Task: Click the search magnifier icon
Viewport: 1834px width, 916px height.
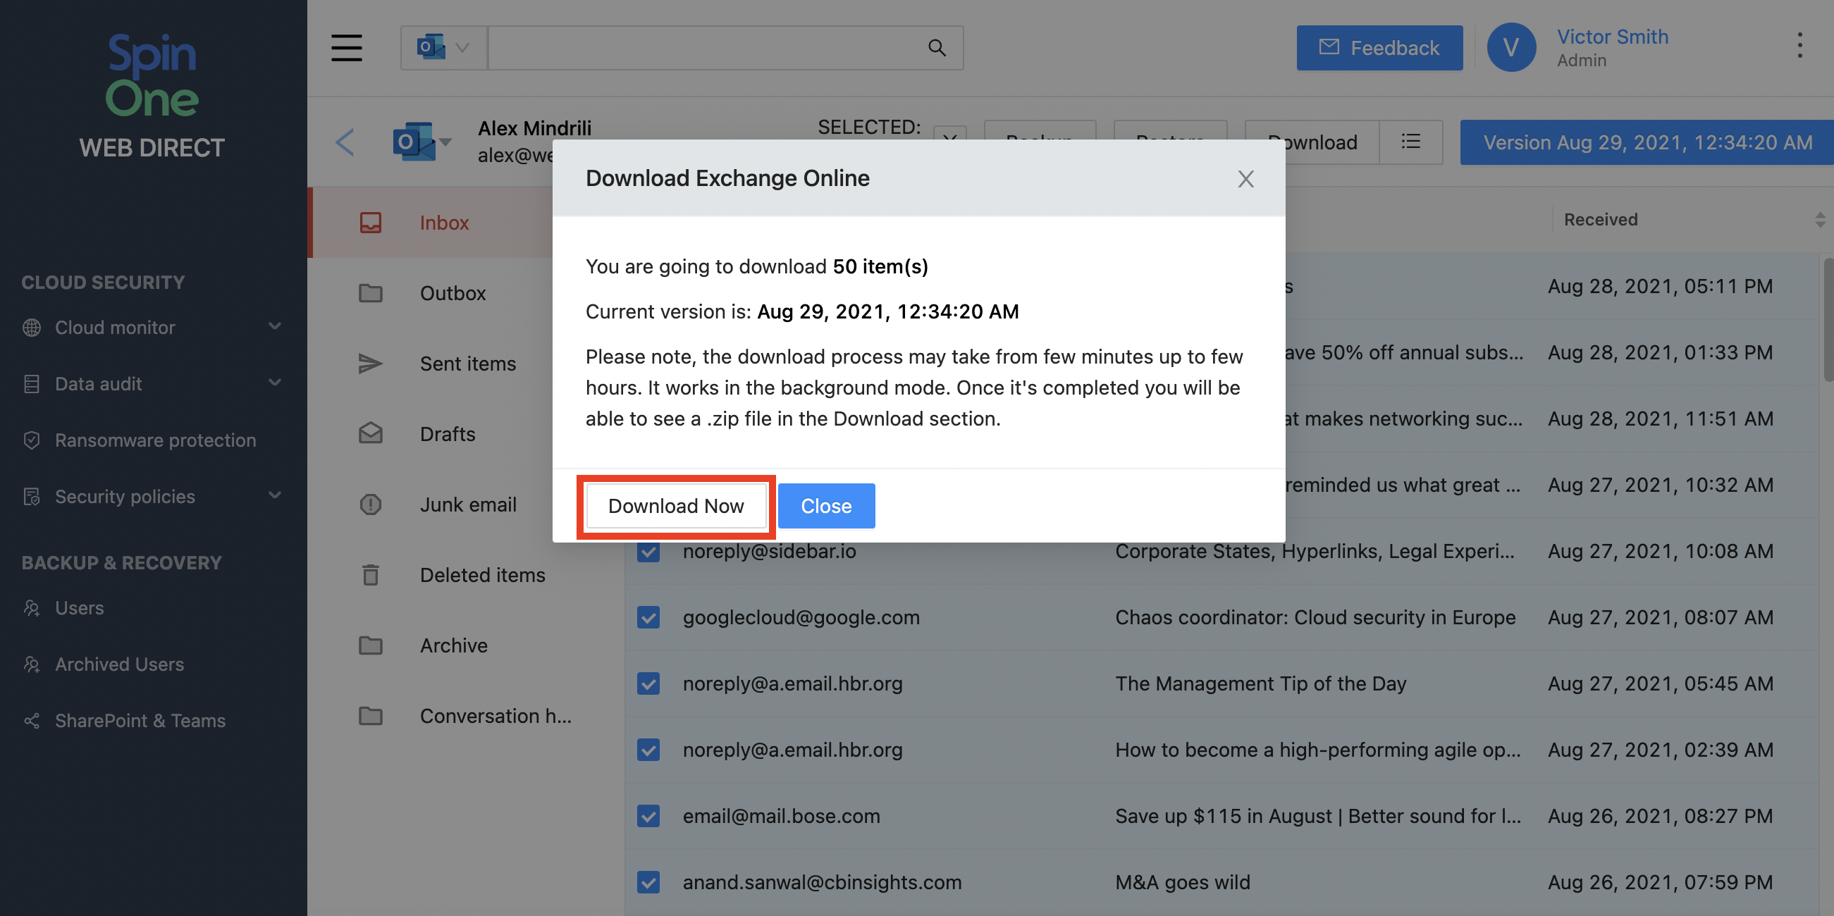Action: coord(937,48)
